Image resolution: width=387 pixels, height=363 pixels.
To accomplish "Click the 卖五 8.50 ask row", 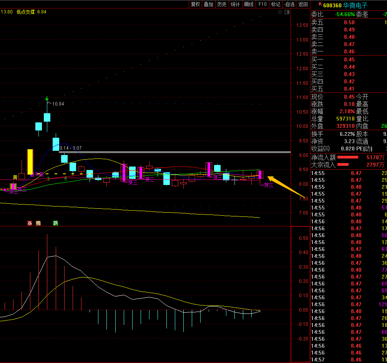I will click(349, 22).
